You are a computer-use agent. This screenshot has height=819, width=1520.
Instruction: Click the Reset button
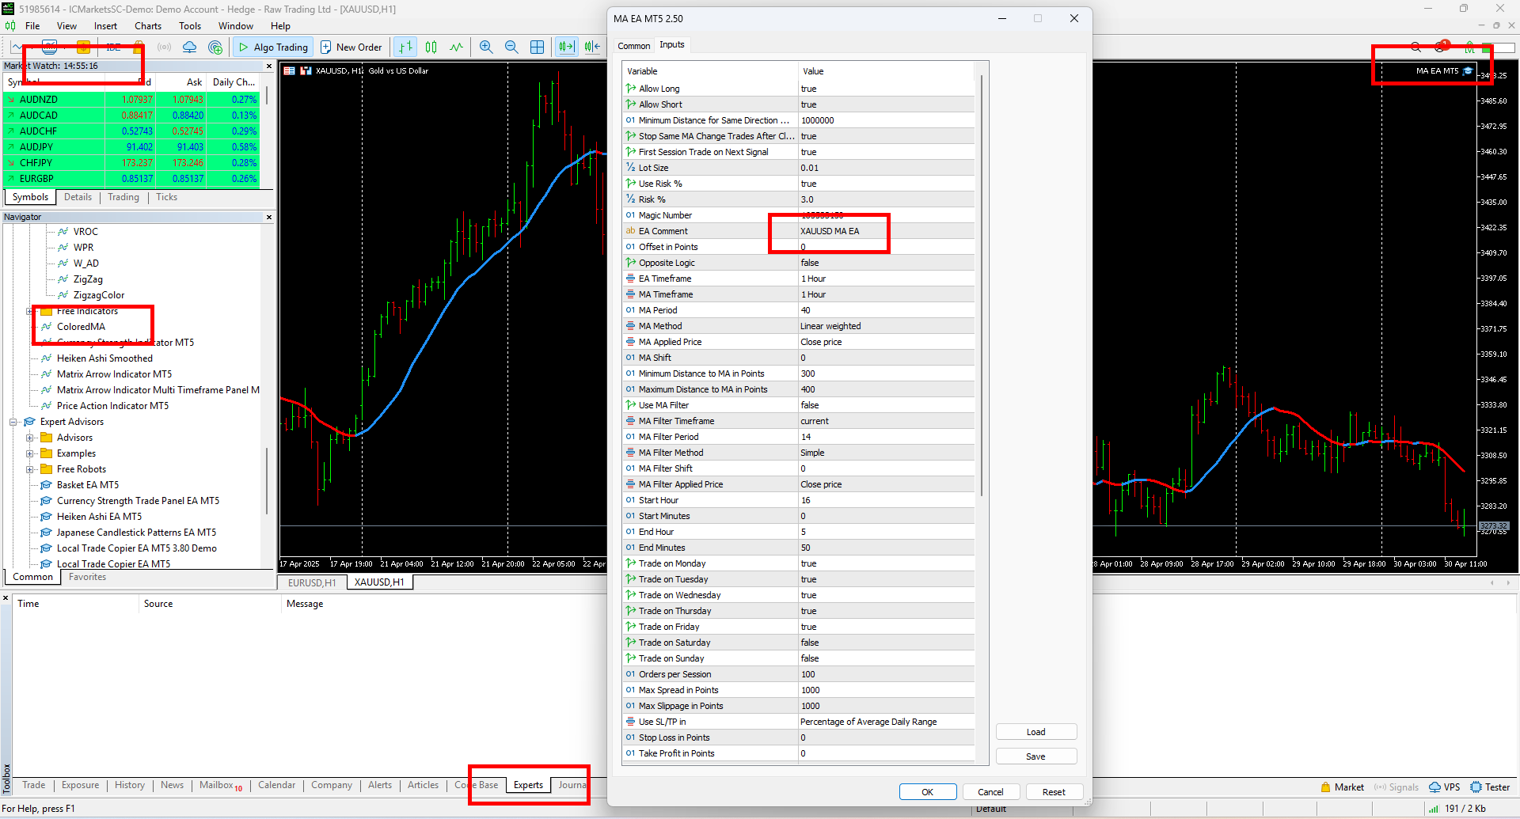pyautogui.click(x=1054, y=792)
